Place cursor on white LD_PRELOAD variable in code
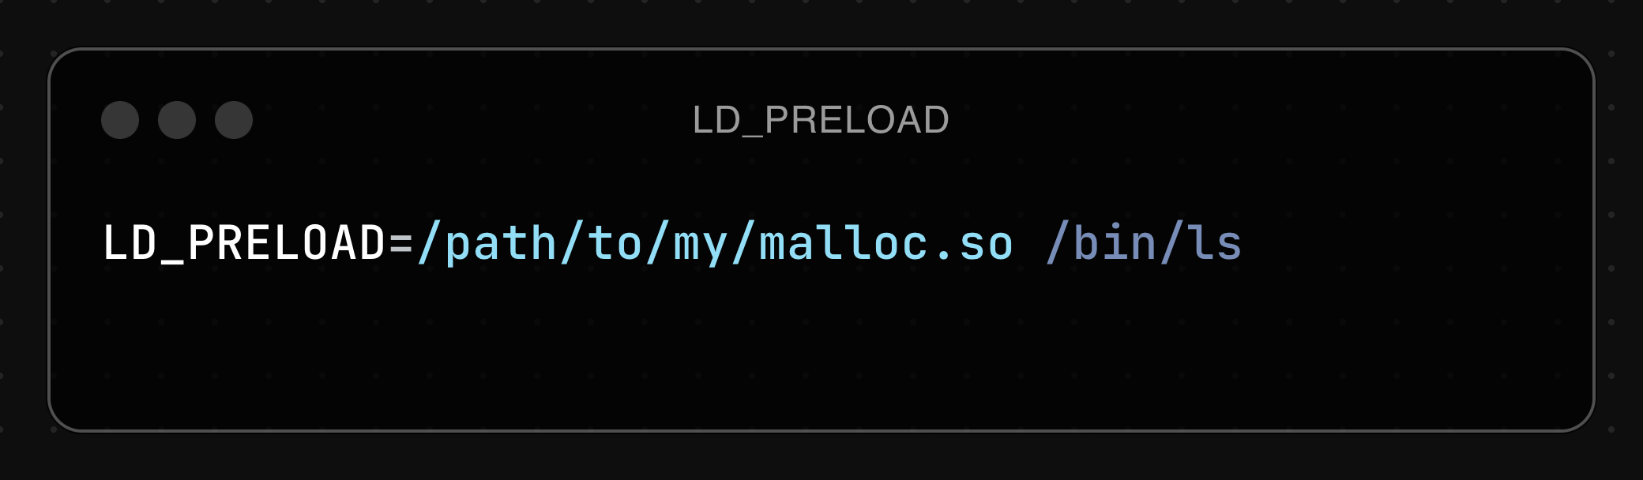 244,242
